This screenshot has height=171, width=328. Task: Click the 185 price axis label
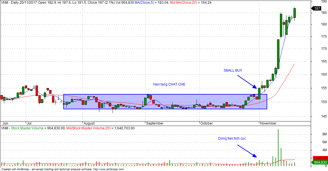[324, 13]
